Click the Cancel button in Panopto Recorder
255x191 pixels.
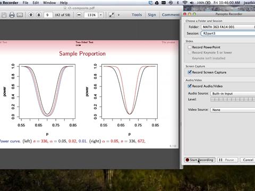click(248, 160)
